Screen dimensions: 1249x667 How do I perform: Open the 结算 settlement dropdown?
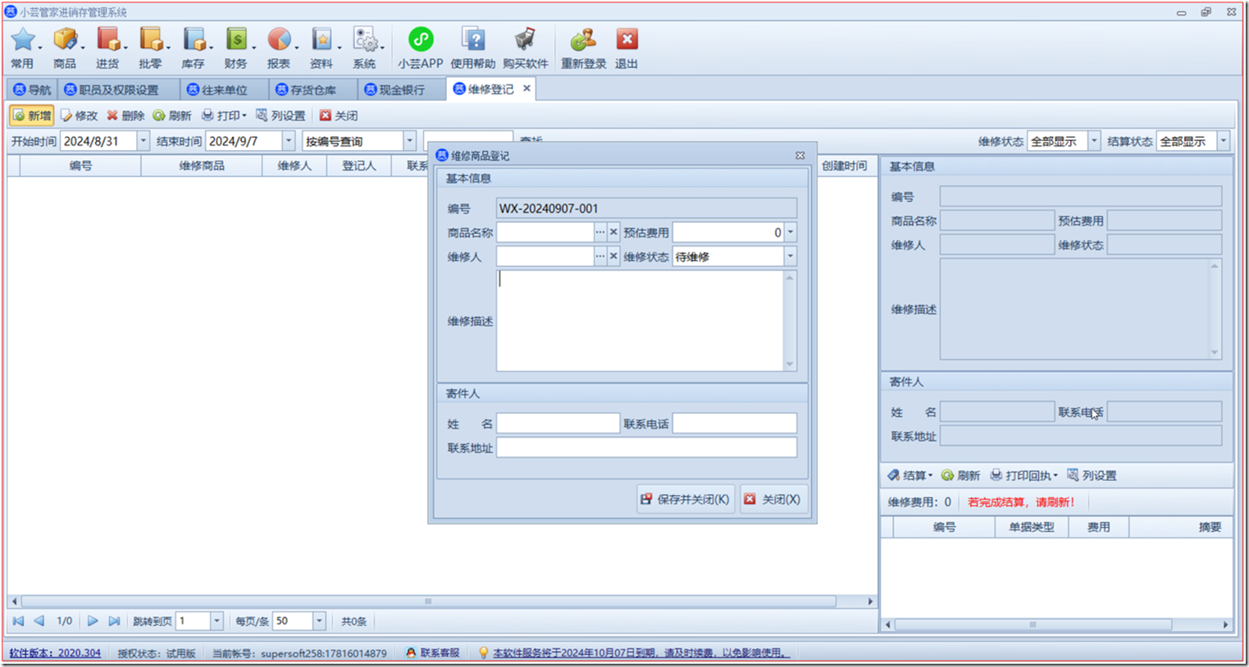coord(910,475)
